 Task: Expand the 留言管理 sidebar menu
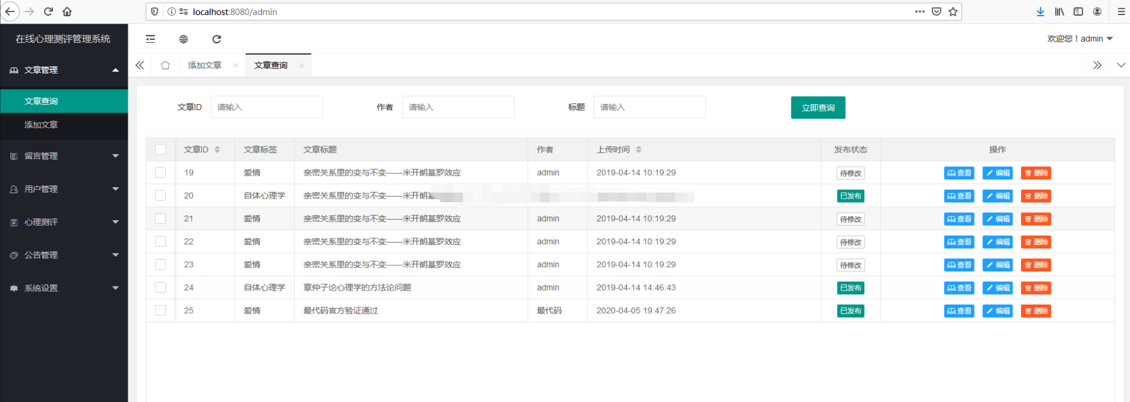(64, 156)
